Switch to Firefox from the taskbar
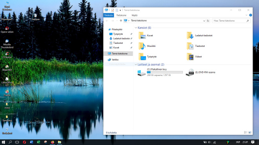The image size is (259, 145). pos(52,142)
